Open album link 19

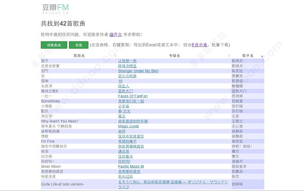120,81
